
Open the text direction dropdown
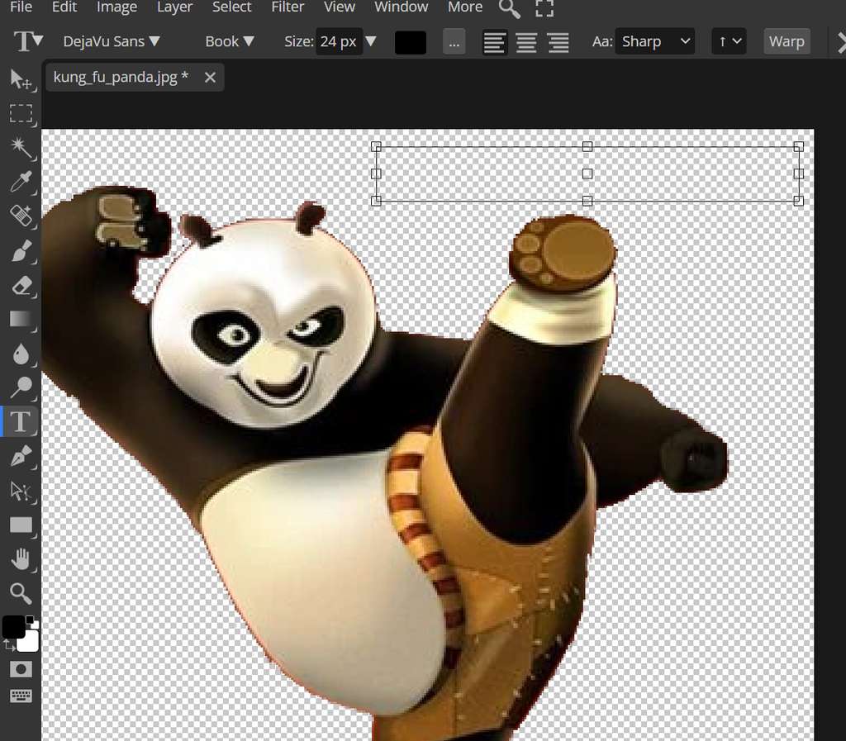click(x=729, y=41)
